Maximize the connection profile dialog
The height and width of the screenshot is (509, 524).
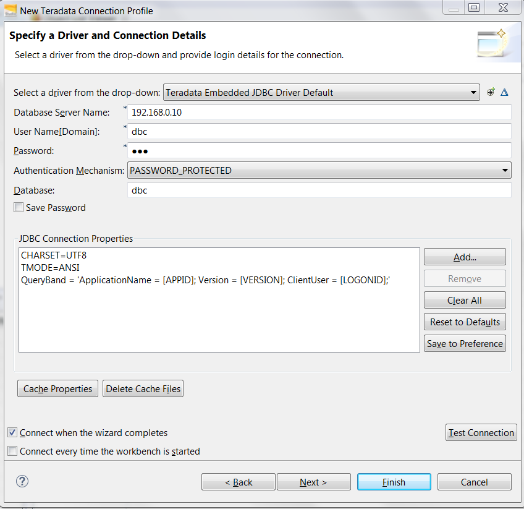click(x=474, y=8)
